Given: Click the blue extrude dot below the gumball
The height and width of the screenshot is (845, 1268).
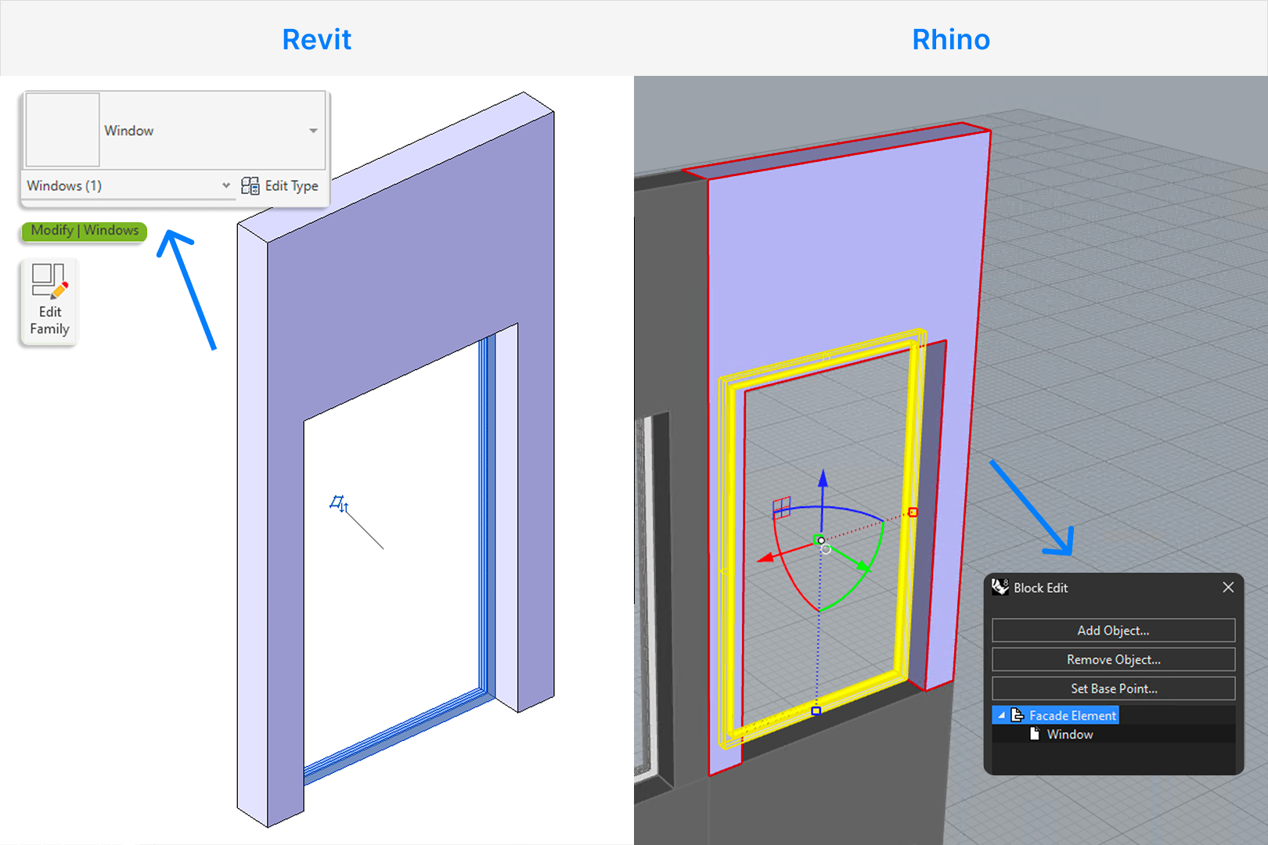Looking at the screenshot, I should click(x=816, y=710).
